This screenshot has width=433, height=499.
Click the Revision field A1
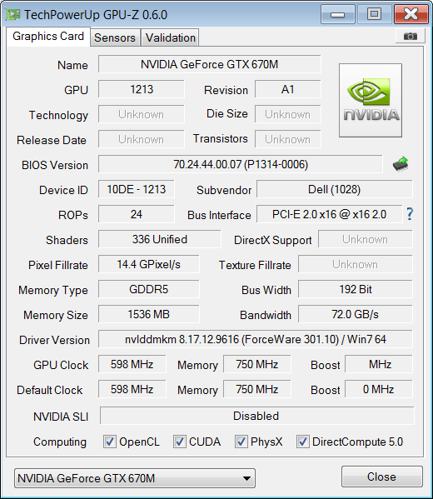pos(287,89)
